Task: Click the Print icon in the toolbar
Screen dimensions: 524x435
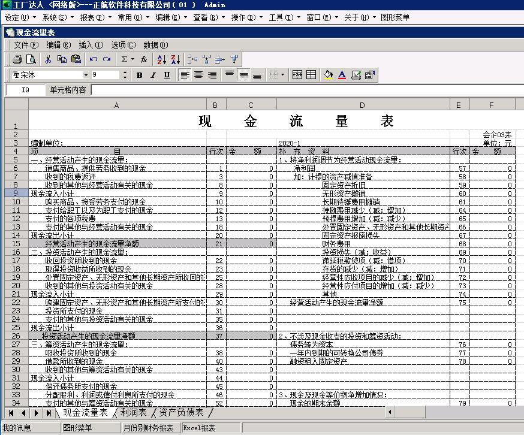Action: point(17,59)
